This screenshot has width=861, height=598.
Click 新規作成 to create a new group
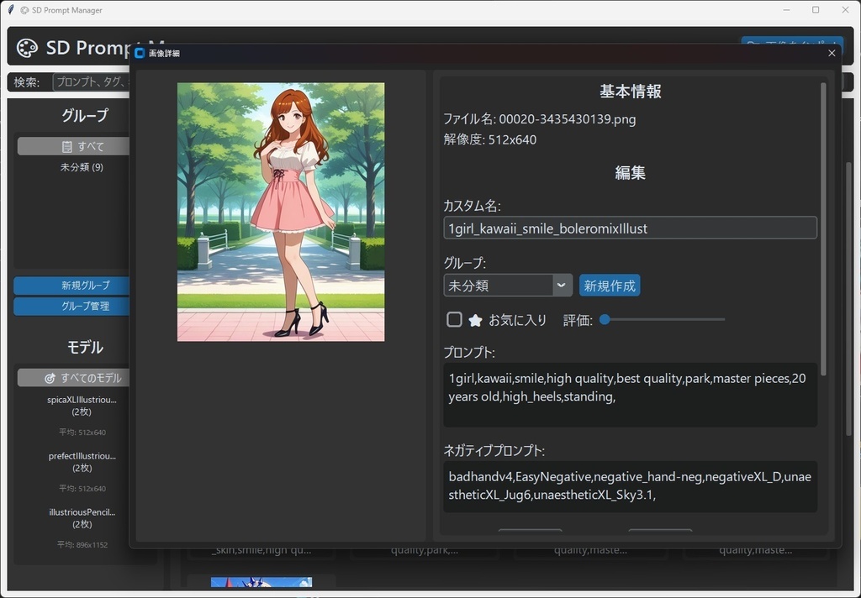point(609,286)
